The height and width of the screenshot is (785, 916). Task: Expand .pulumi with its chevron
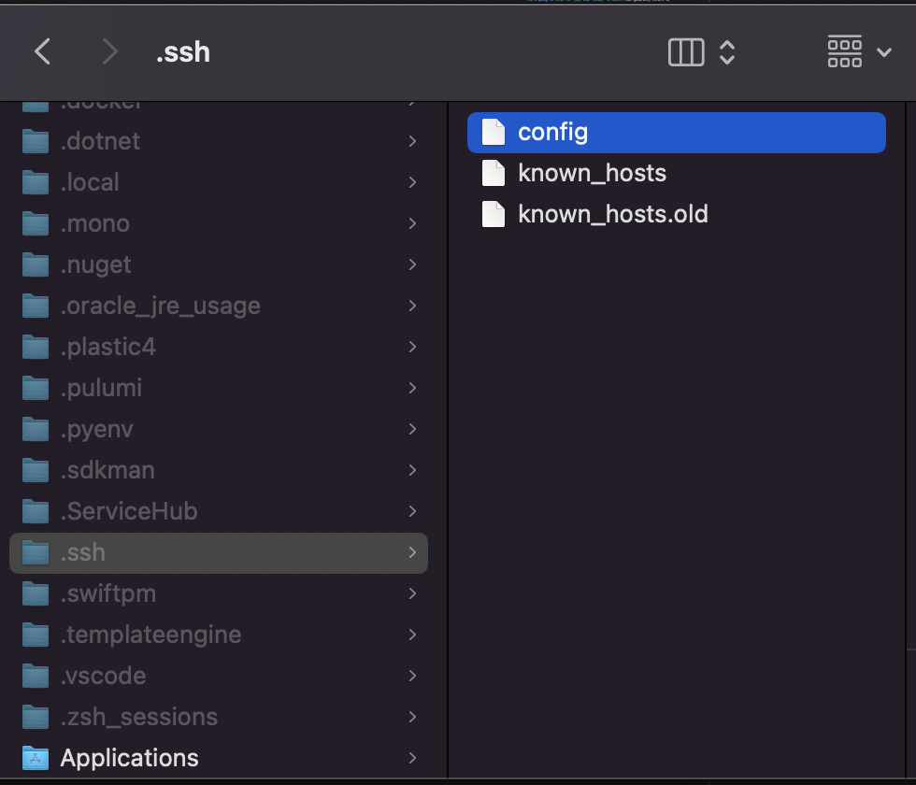tap(412, 388)
